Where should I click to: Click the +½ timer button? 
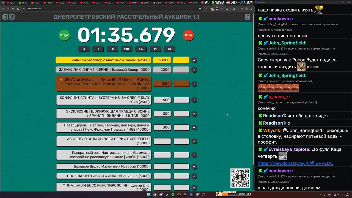coord(141,49)
